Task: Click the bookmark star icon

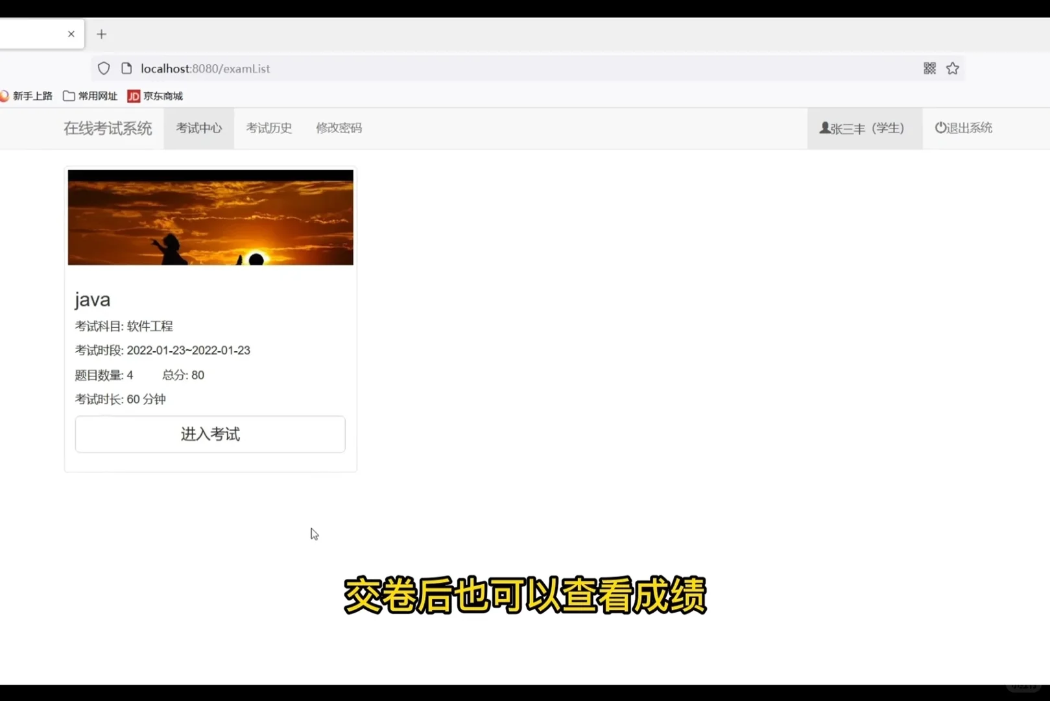Action: tap(952, 68)
